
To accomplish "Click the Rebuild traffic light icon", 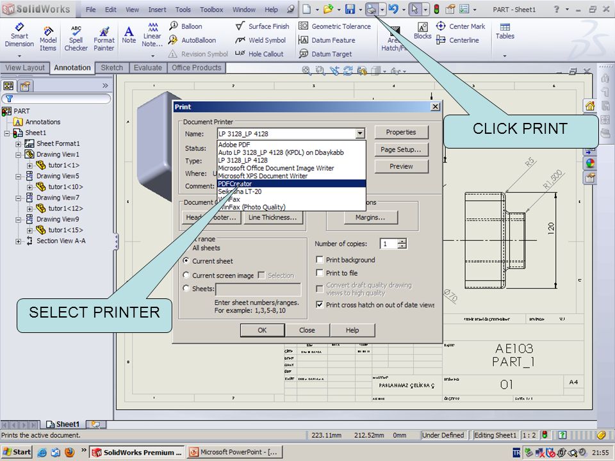I will [436, 8].
